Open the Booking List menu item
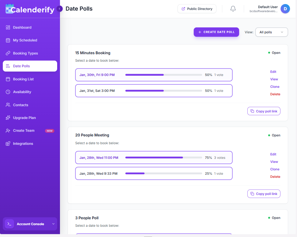Image resolution: width=297 pixels, height=237 pixels. (23, 79)
